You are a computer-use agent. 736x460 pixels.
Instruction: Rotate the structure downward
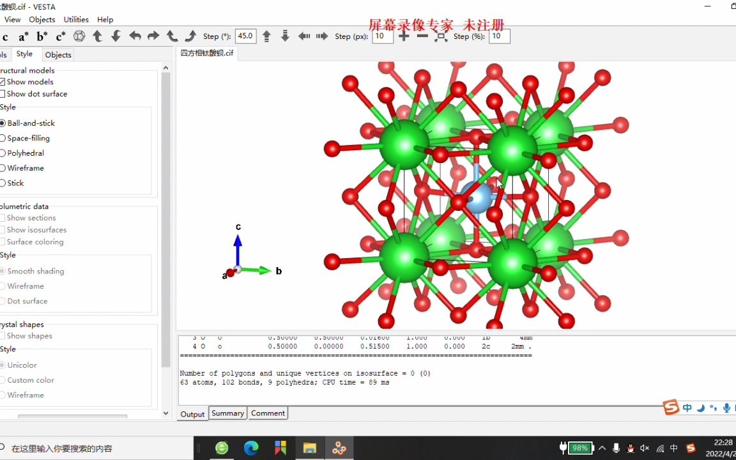tap(116, 36)
